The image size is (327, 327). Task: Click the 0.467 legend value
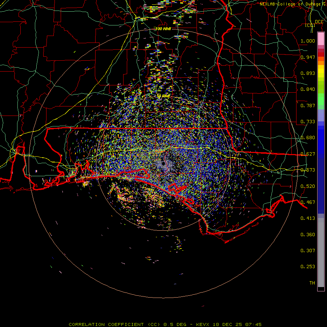308,202
